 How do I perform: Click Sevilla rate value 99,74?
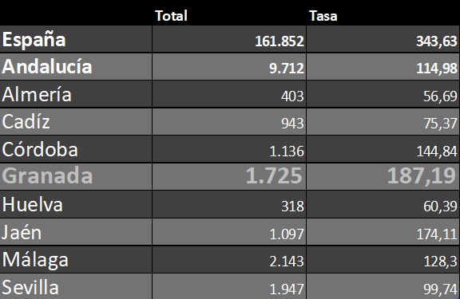click(440, 289)
